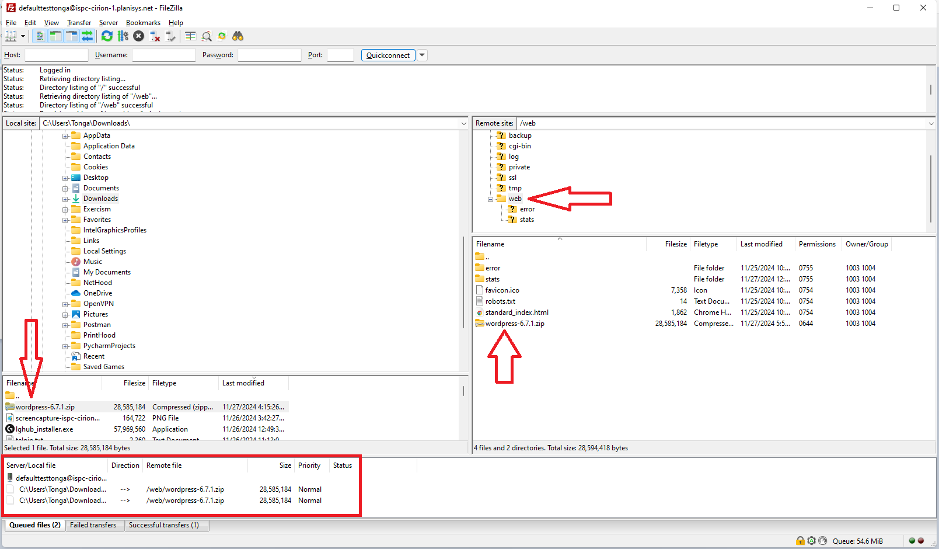939x549 pixels.
Task: Toggle synchronized browsing
Action: (x=222, y=36)
